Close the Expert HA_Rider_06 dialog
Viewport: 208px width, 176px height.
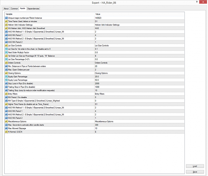coord(203,2)
